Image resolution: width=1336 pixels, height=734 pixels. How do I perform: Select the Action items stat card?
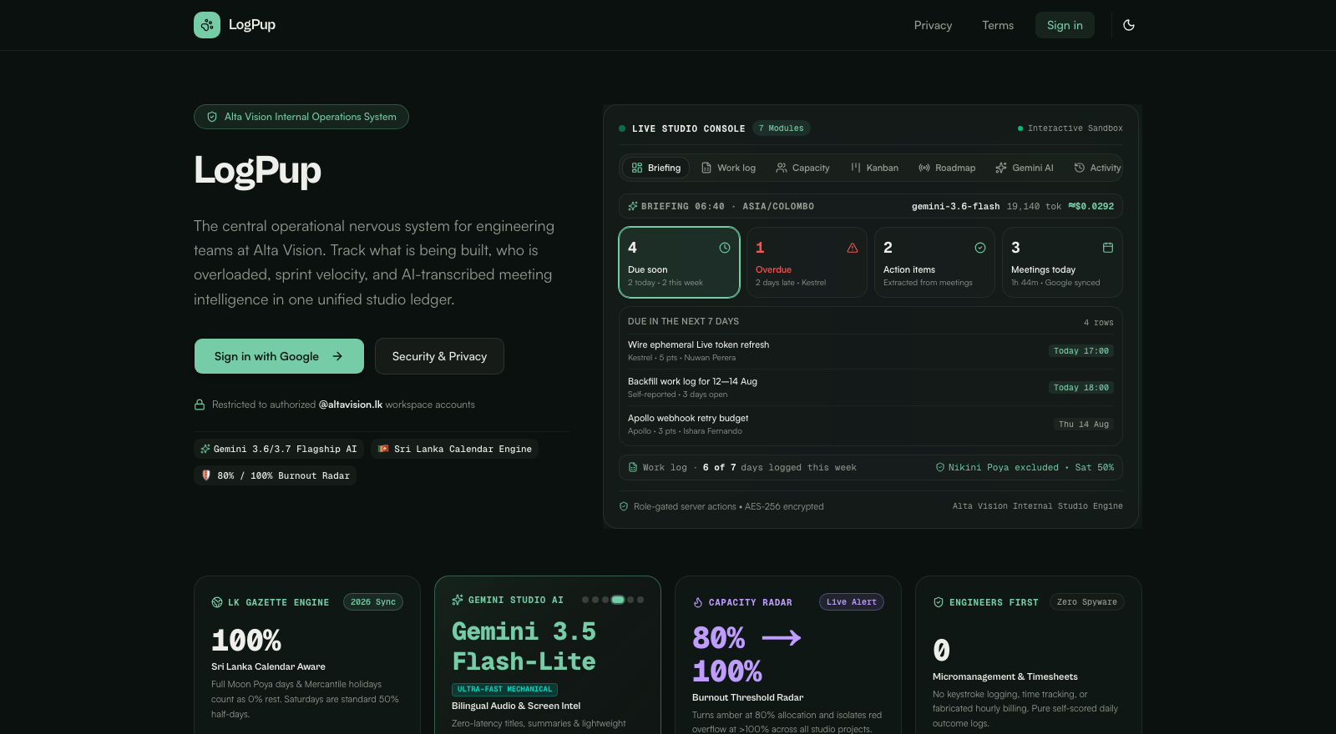[x=934, y=262]
